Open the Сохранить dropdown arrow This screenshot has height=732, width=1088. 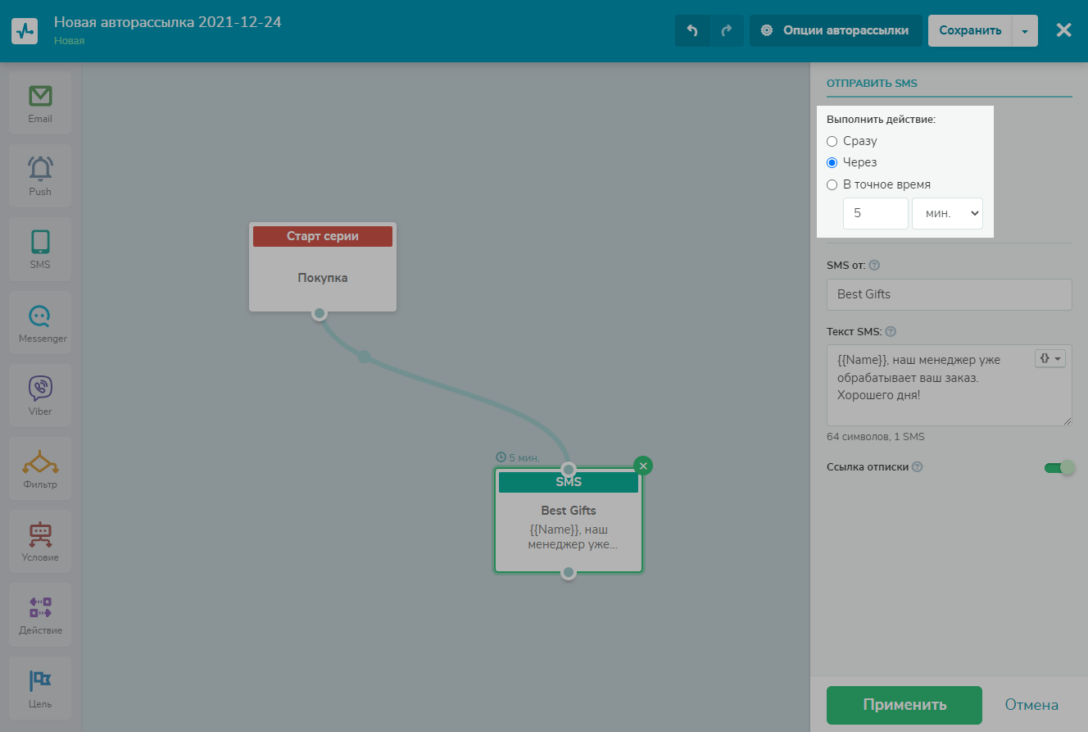pyautogui.click(x=1025, y=31)
